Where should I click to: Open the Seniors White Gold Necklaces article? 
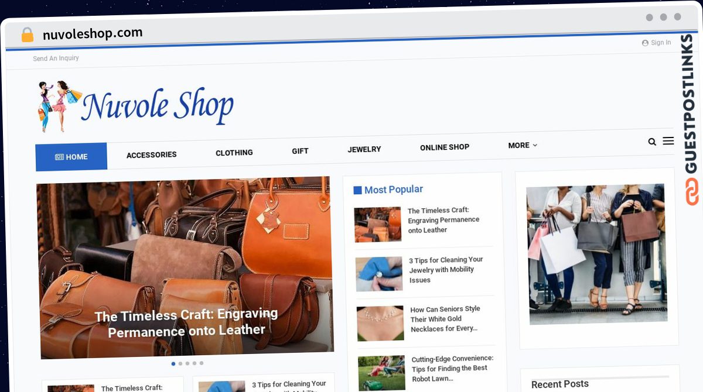445,319
